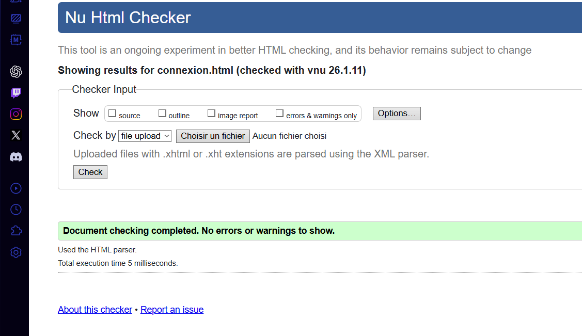Click 'Choisir un fichier' file chooser

tap(213, 136)
